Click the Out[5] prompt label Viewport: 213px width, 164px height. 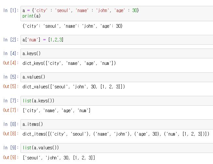pyautogui.click(x=11, y=86)
